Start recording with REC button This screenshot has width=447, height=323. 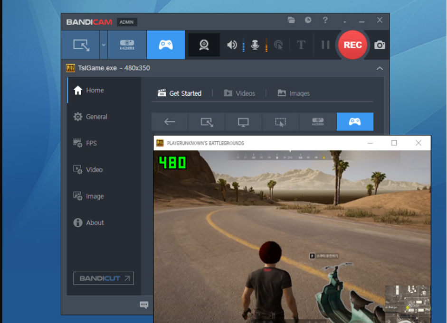point(352,45)
